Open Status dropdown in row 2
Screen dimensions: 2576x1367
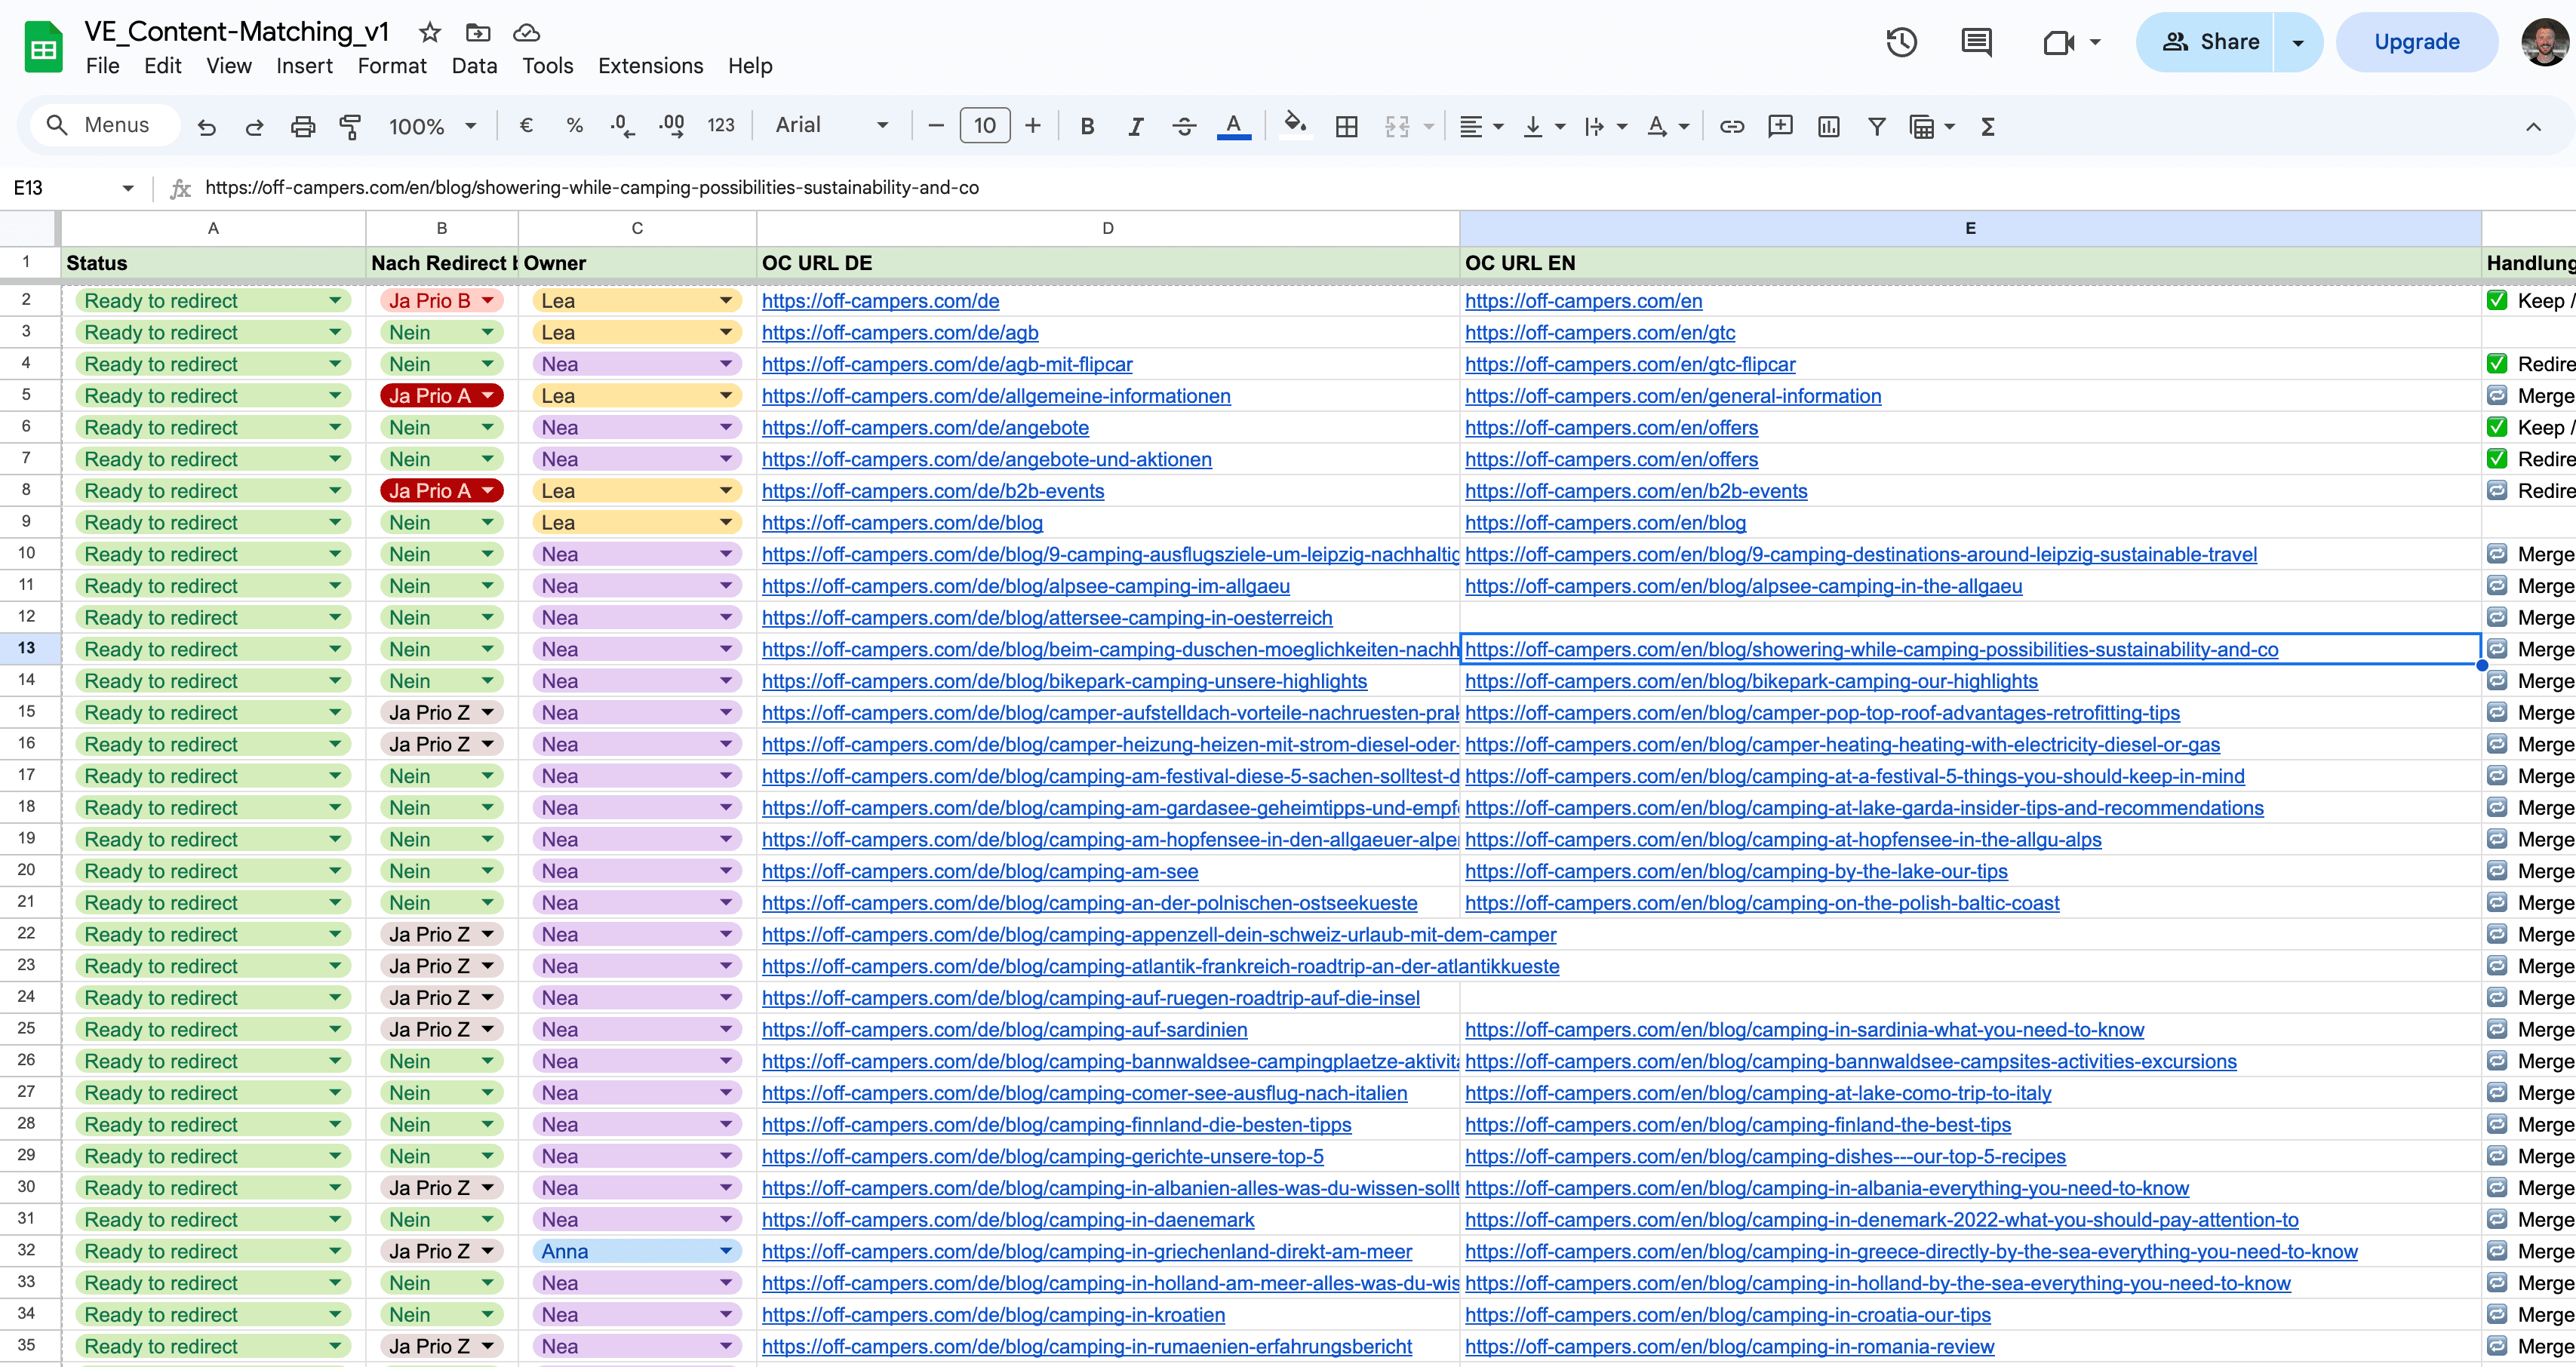tap(335, 300)
